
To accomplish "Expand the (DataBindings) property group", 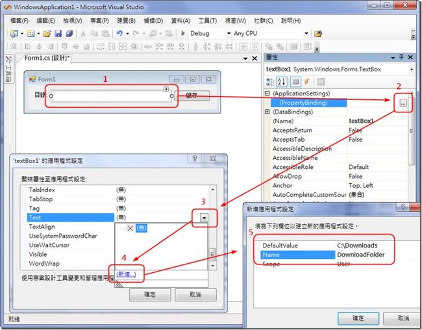I will click(267, 112).
